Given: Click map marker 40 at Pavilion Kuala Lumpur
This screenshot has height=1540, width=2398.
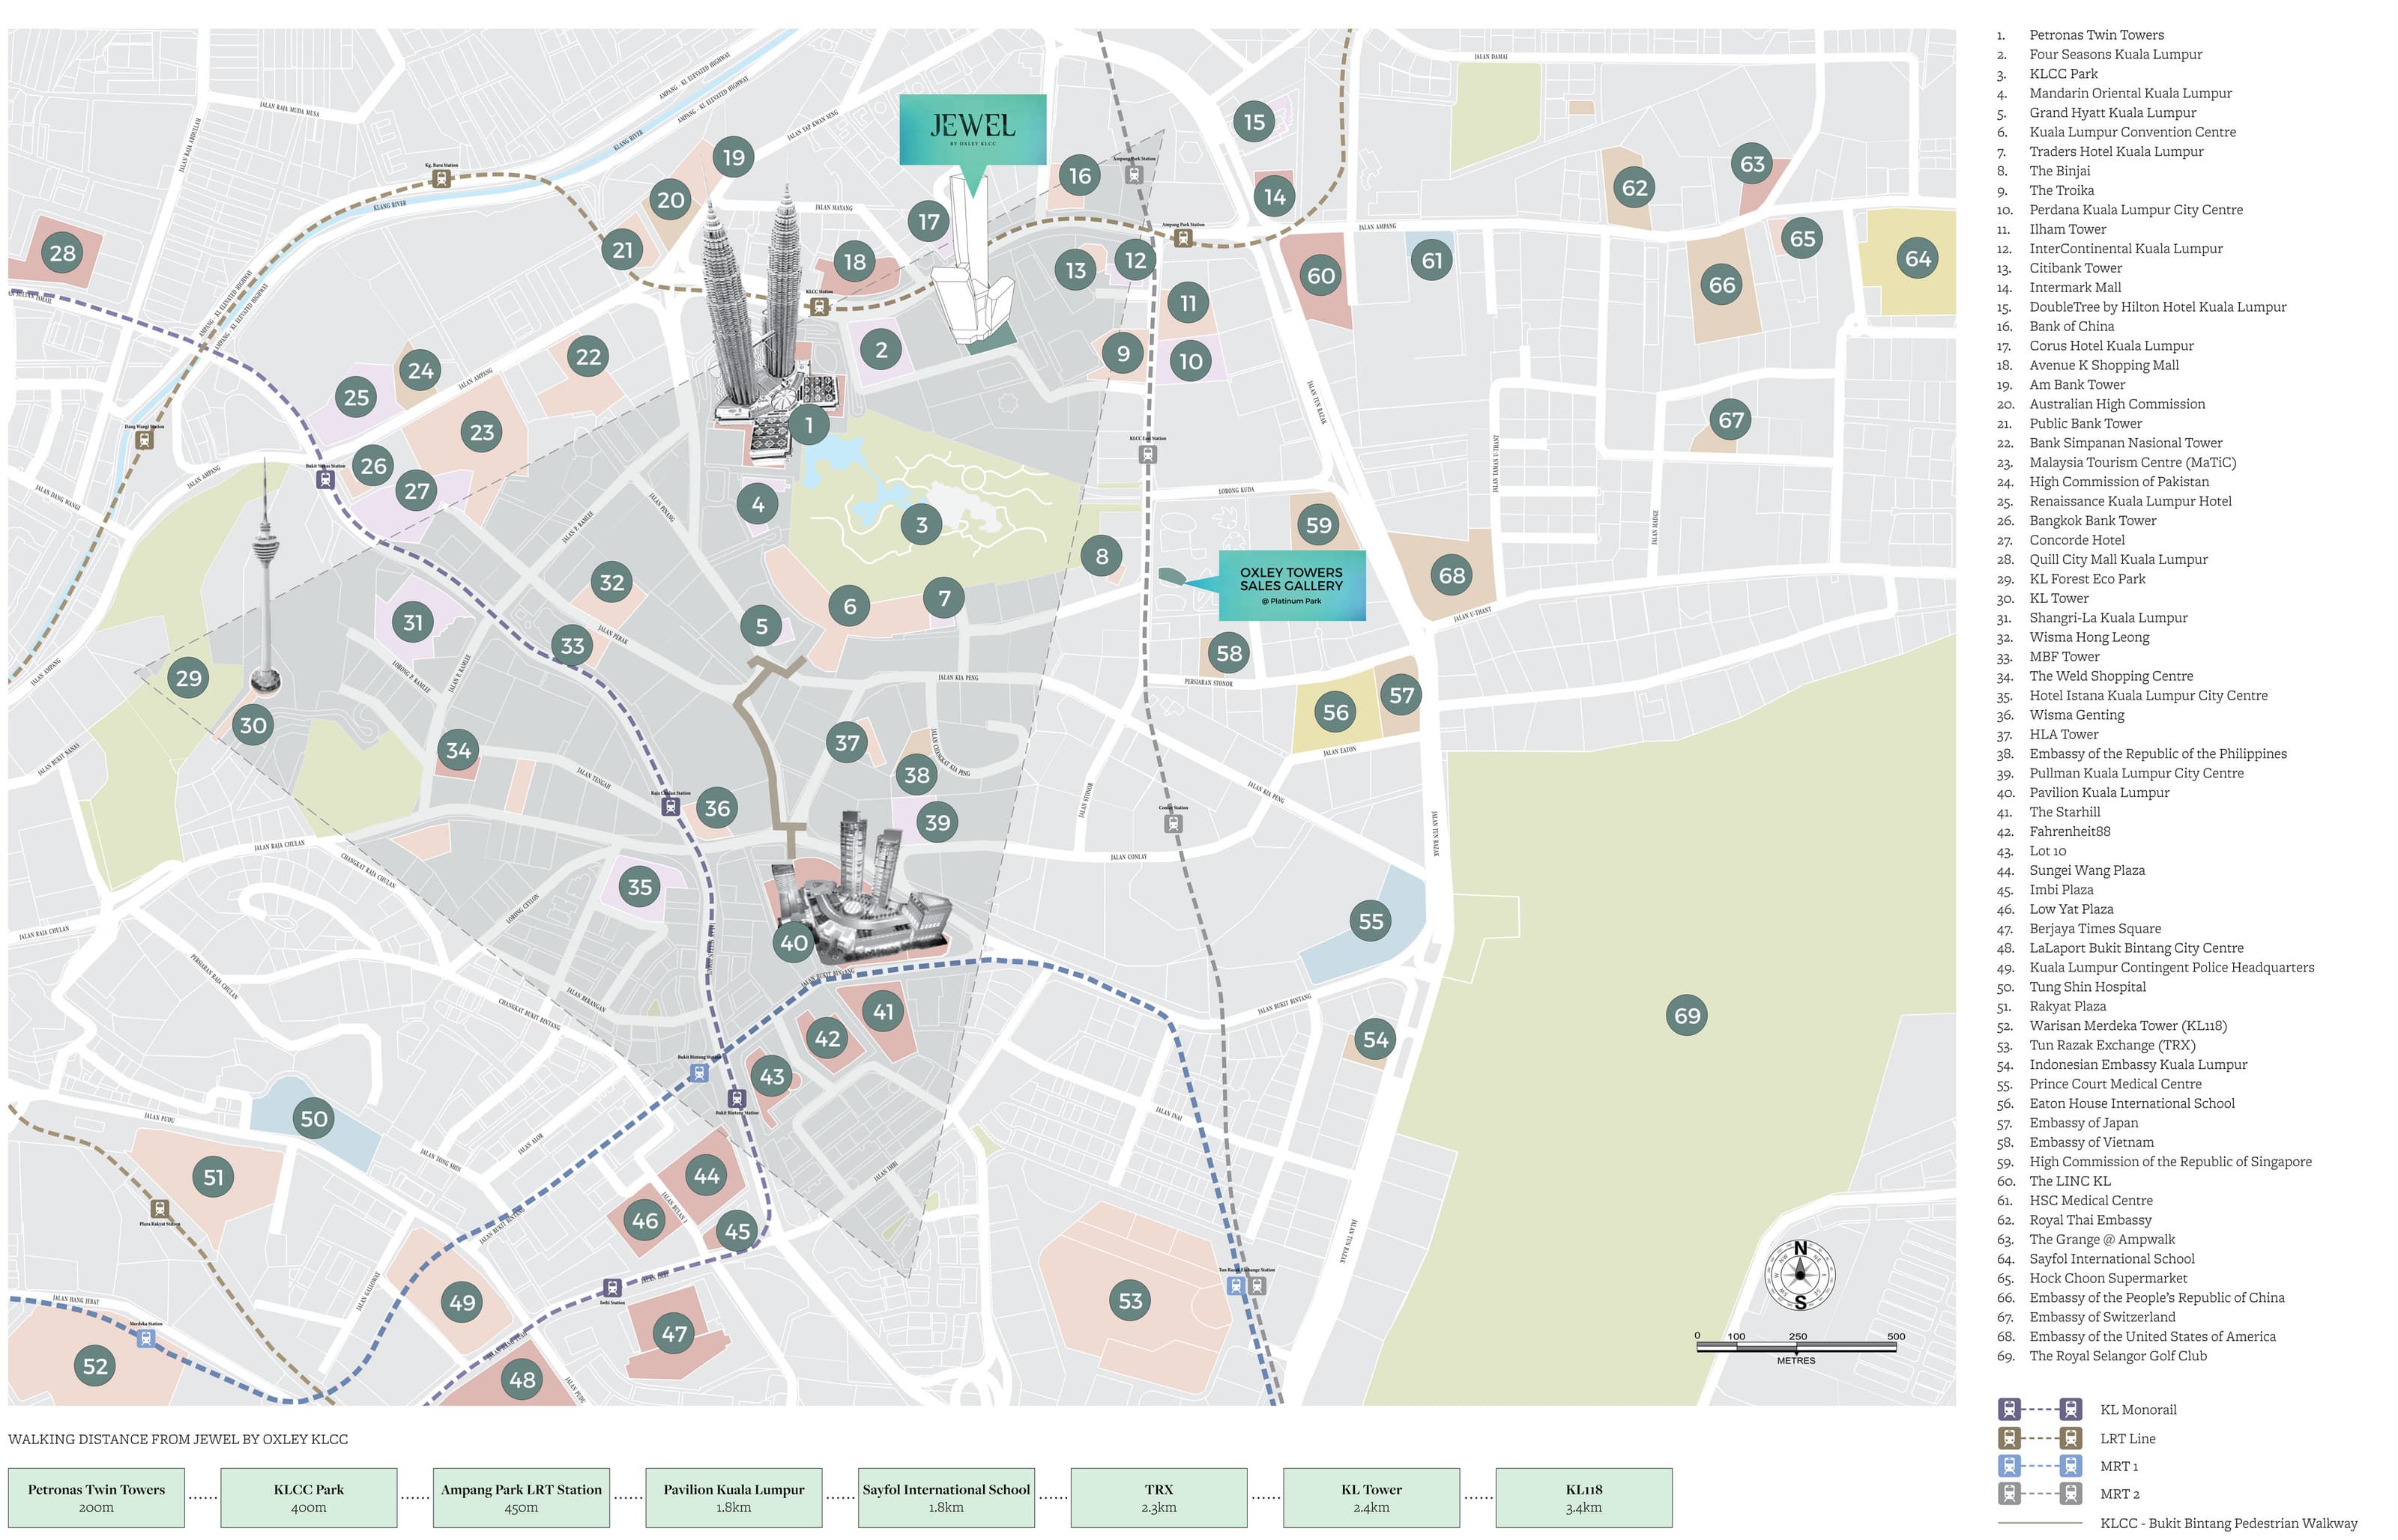Looking at the screenshot, I should [794, 942].
